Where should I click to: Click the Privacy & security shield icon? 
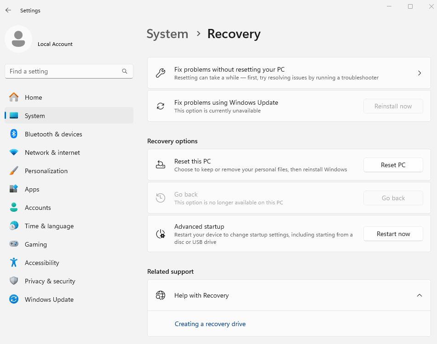[14, 281]
